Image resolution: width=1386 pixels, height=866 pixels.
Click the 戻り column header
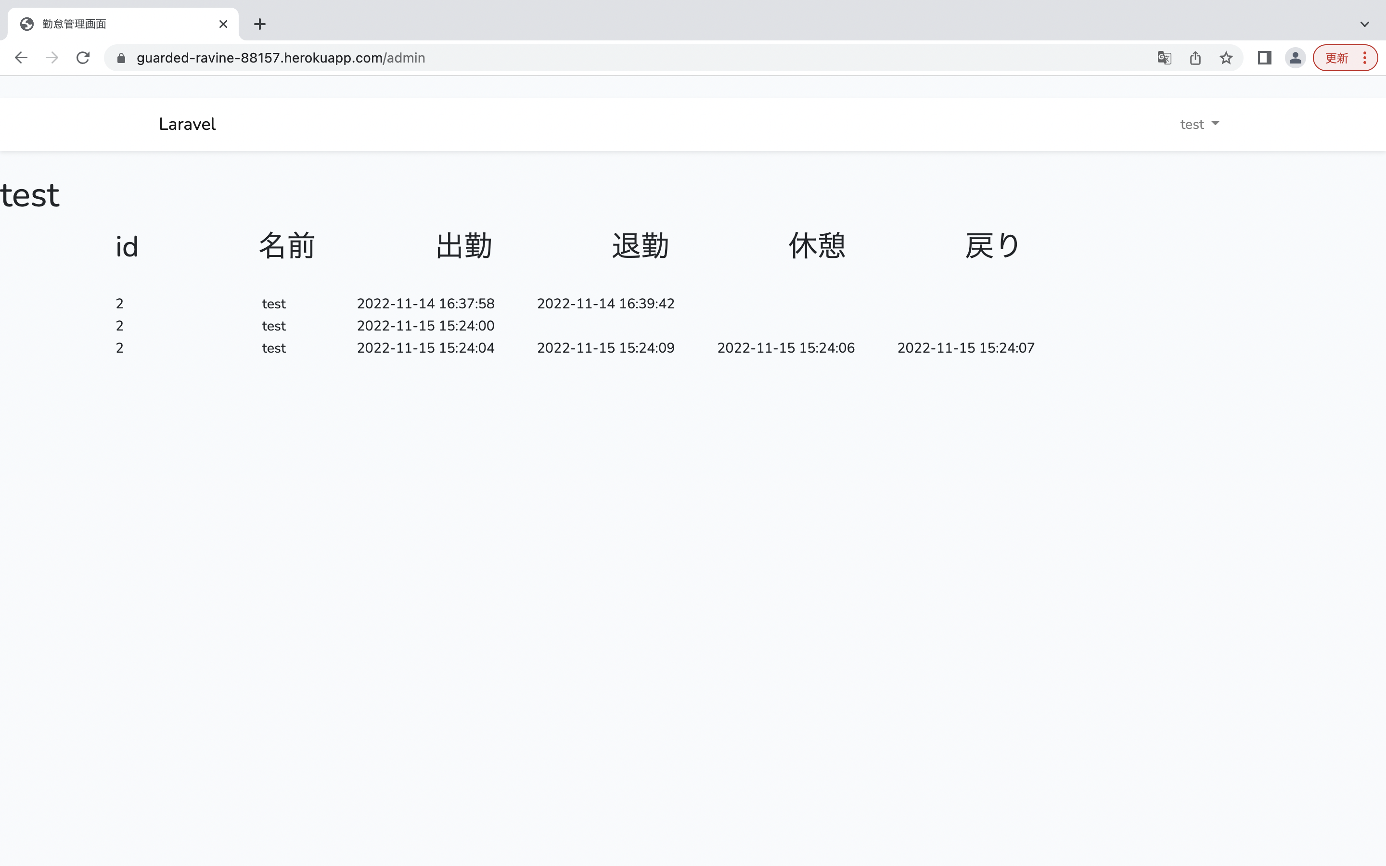[x=992, y=246]
